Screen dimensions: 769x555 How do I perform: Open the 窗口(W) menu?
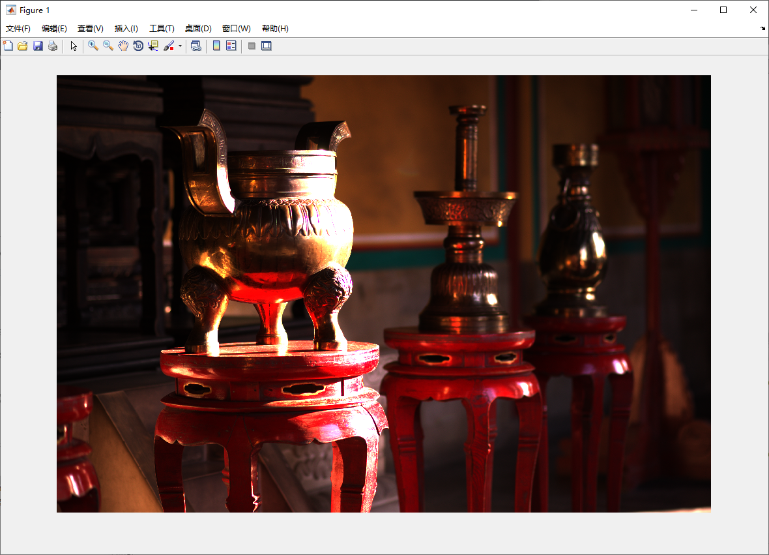coord(237,29)
